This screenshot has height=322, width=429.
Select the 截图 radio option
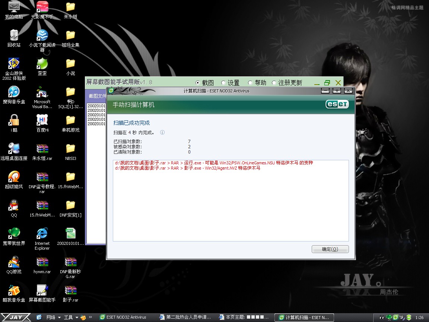pyautogui.click(x=204, y=83)
